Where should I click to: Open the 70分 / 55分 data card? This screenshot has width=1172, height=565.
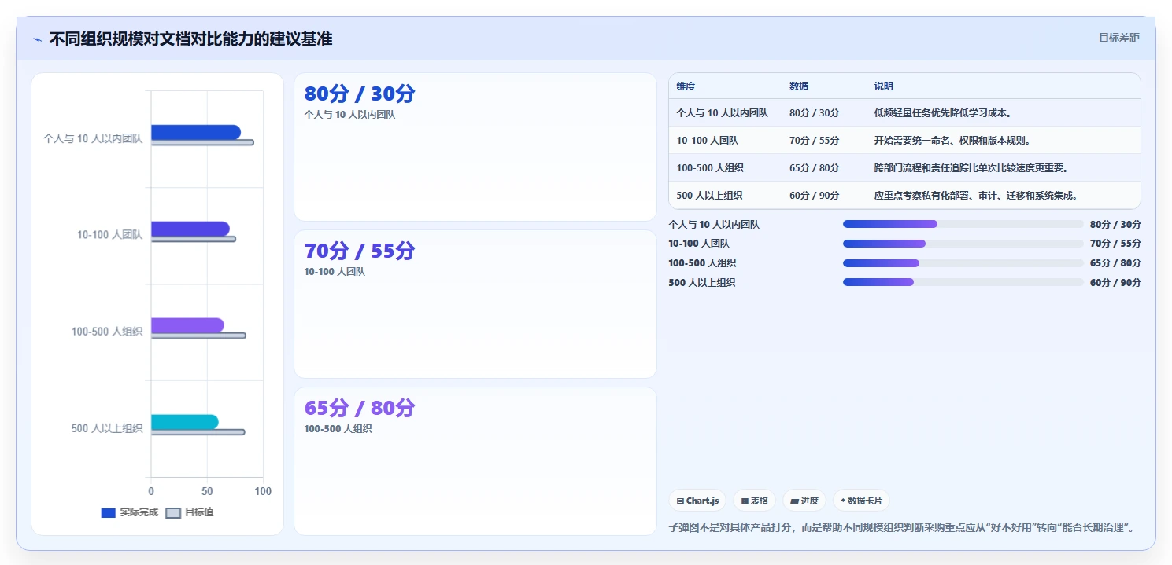point(475,304)
